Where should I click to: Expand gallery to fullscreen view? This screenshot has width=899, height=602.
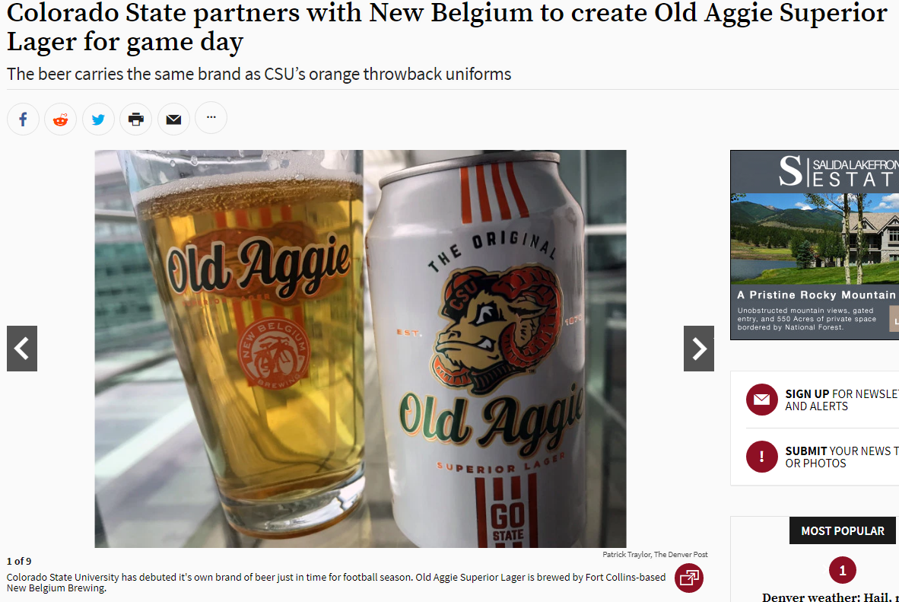689,578
